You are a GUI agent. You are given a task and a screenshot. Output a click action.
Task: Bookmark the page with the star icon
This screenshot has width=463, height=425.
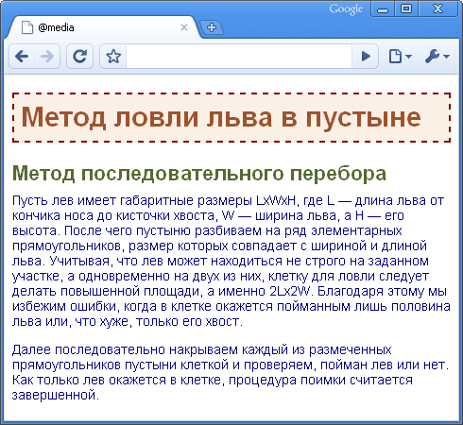[113, 57]
